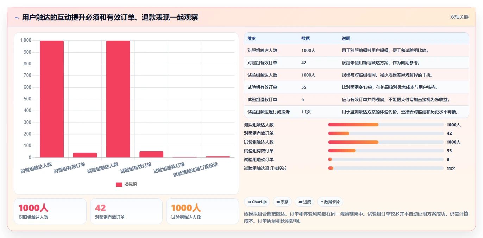Select the 数据卡片 chip
The image size is (483, 238).
(x=330, y=202)
